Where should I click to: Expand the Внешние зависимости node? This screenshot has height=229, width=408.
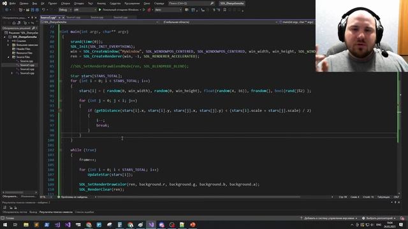click(8, 45)
